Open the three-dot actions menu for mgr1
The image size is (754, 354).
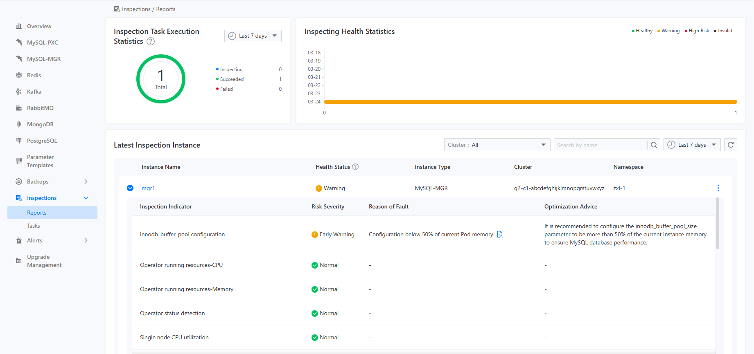coord(718,188)
